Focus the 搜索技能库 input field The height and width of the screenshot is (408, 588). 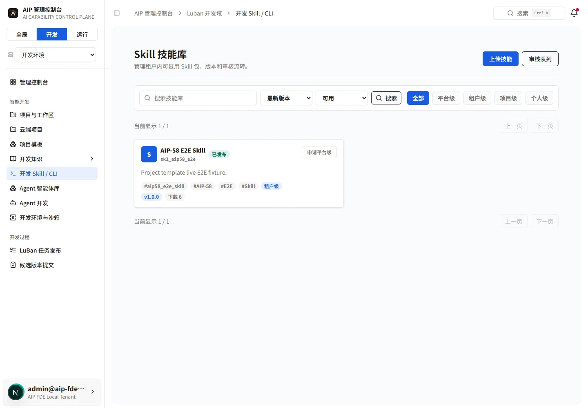[x=198, y=98]
